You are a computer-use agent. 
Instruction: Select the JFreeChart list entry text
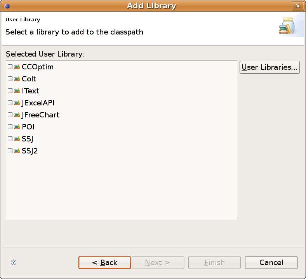coord(40,115)
